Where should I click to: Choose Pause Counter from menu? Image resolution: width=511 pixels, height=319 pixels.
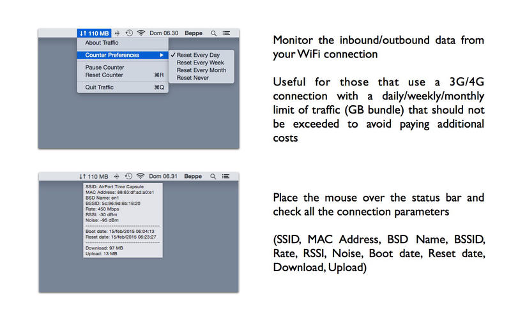(x=123, y=68)
